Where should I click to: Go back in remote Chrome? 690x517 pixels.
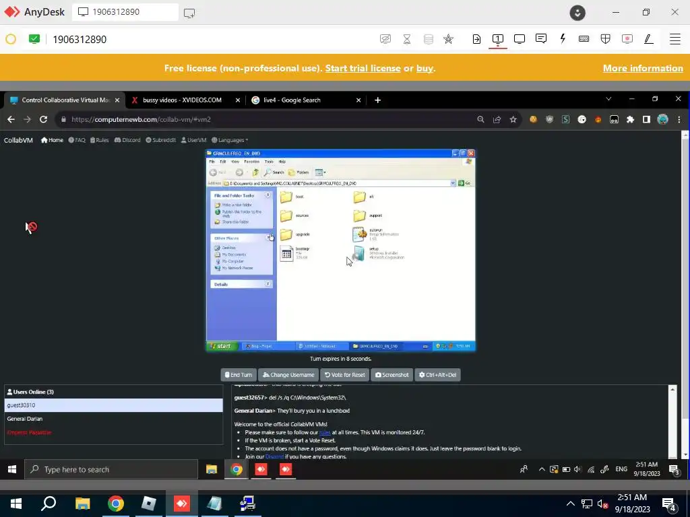11,119
